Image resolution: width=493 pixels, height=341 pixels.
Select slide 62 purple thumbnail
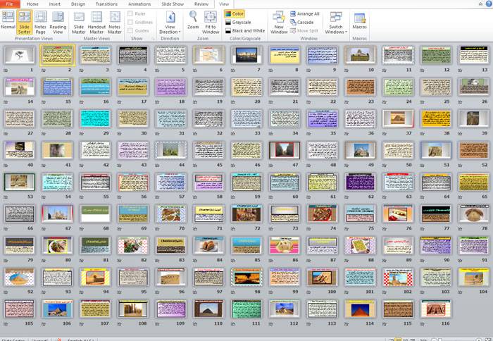pos(360,182)
